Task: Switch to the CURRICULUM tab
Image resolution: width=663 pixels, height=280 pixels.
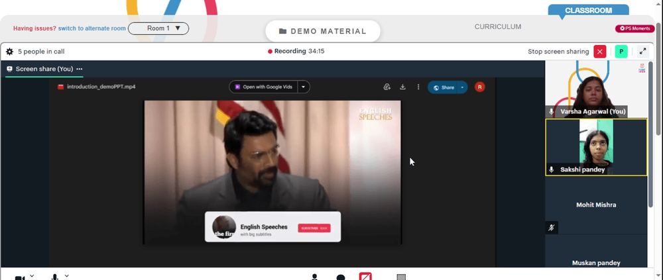Action: 498,26
